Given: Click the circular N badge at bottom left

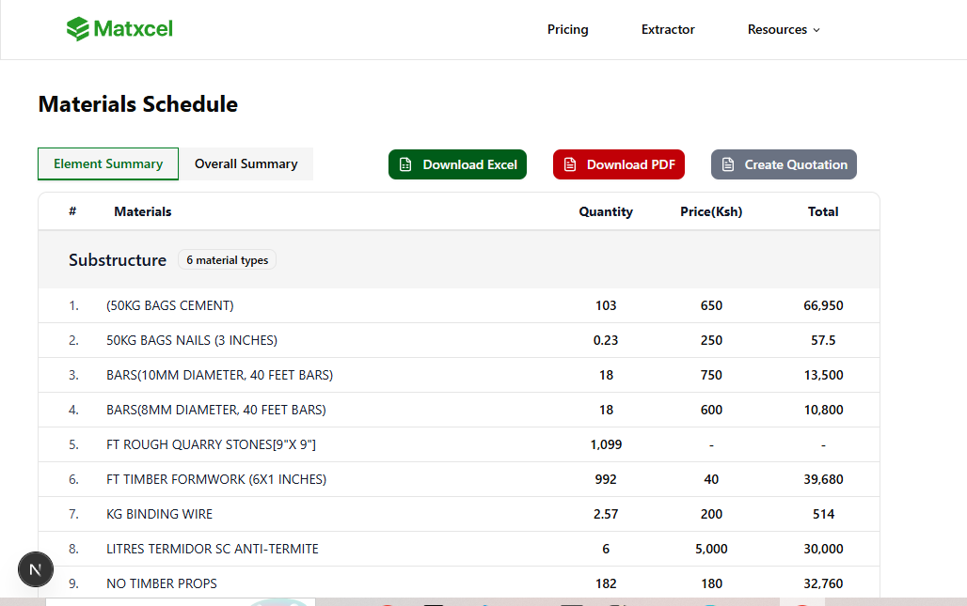Looking at the screenshot, I should pos(36,569).
